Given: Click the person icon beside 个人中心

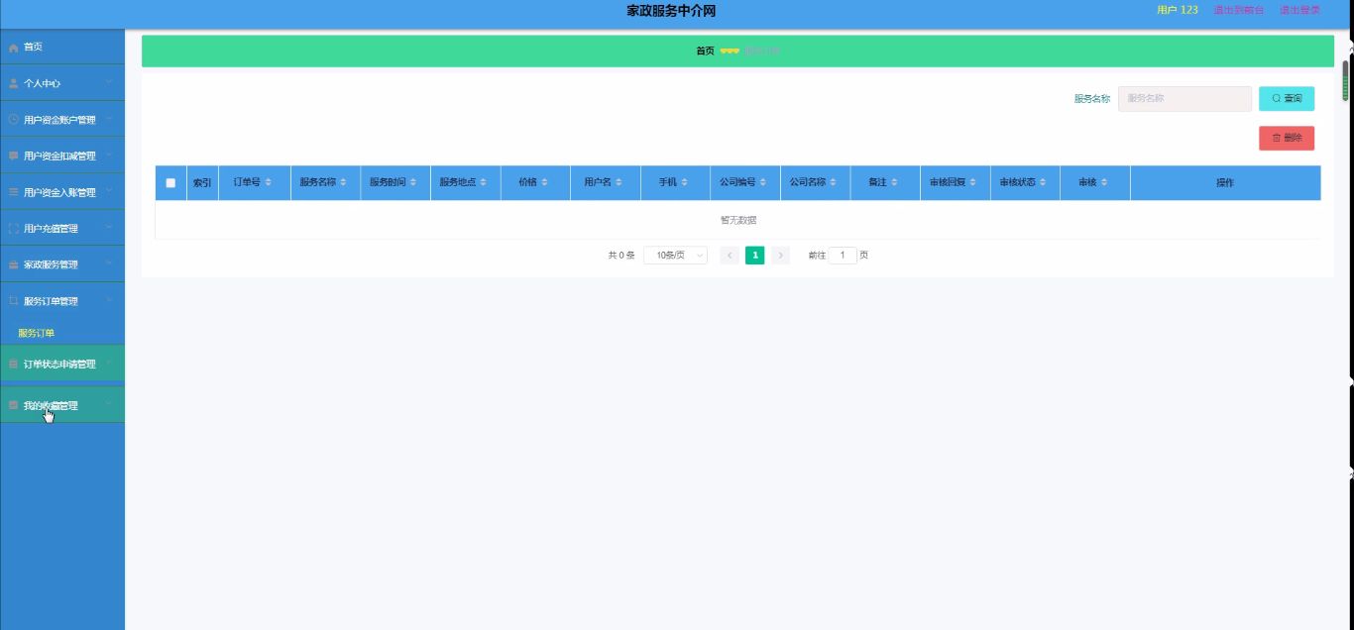Looking at the screenshot, I should [14, 83].
